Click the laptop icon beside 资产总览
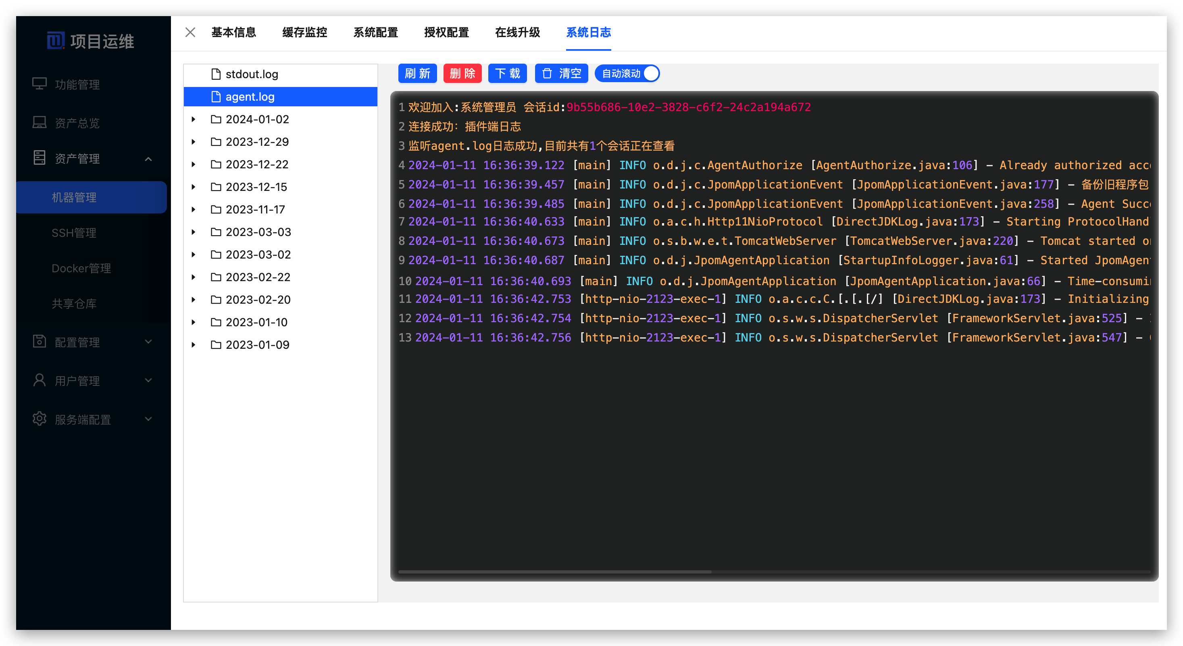The width and height of the screenshot is (1183, 646). coord(40,122)
